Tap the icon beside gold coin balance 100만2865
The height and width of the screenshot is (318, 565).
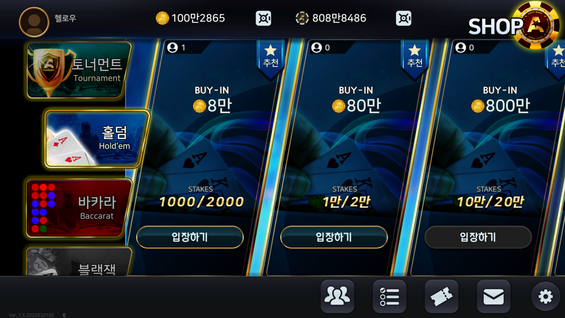263,18
